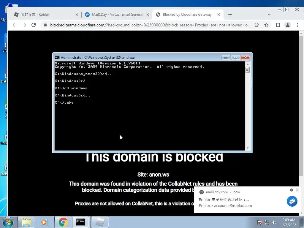Restore down the Chrome window
Image resolution: width=304 pixels, height=228 pixels.
(287, 9)
